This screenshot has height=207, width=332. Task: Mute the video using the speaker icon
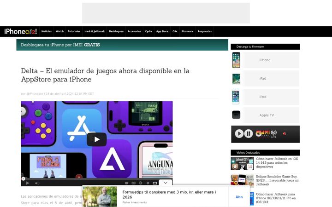[37, 183]
